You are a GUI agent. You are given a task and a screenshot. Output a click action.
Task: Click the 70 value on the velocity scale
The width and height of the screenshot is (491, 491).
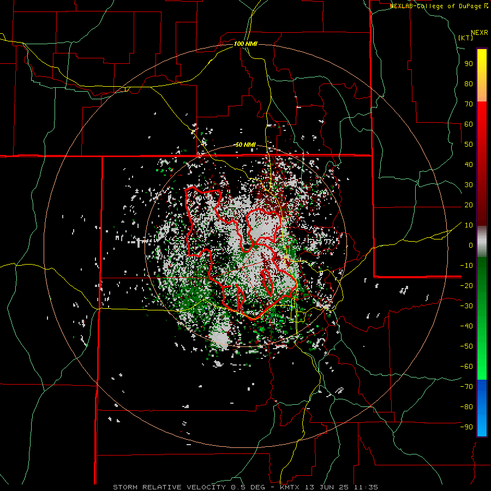(469, 104)
